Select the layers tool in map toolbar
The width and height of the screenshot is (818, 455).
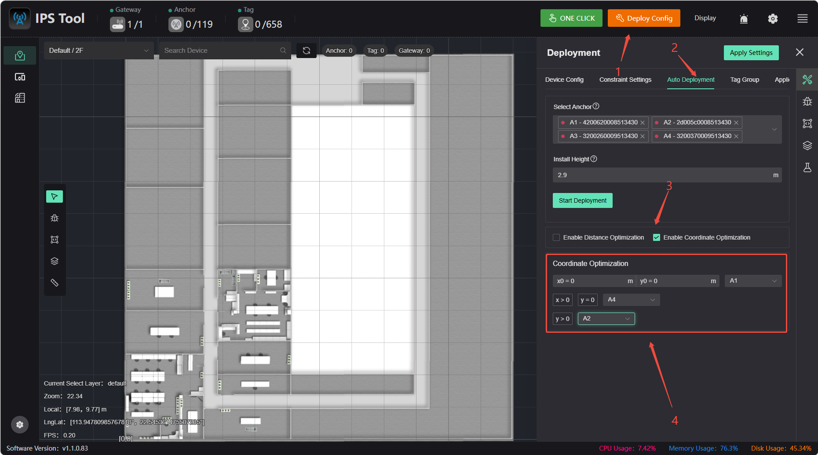pos(55,261)
